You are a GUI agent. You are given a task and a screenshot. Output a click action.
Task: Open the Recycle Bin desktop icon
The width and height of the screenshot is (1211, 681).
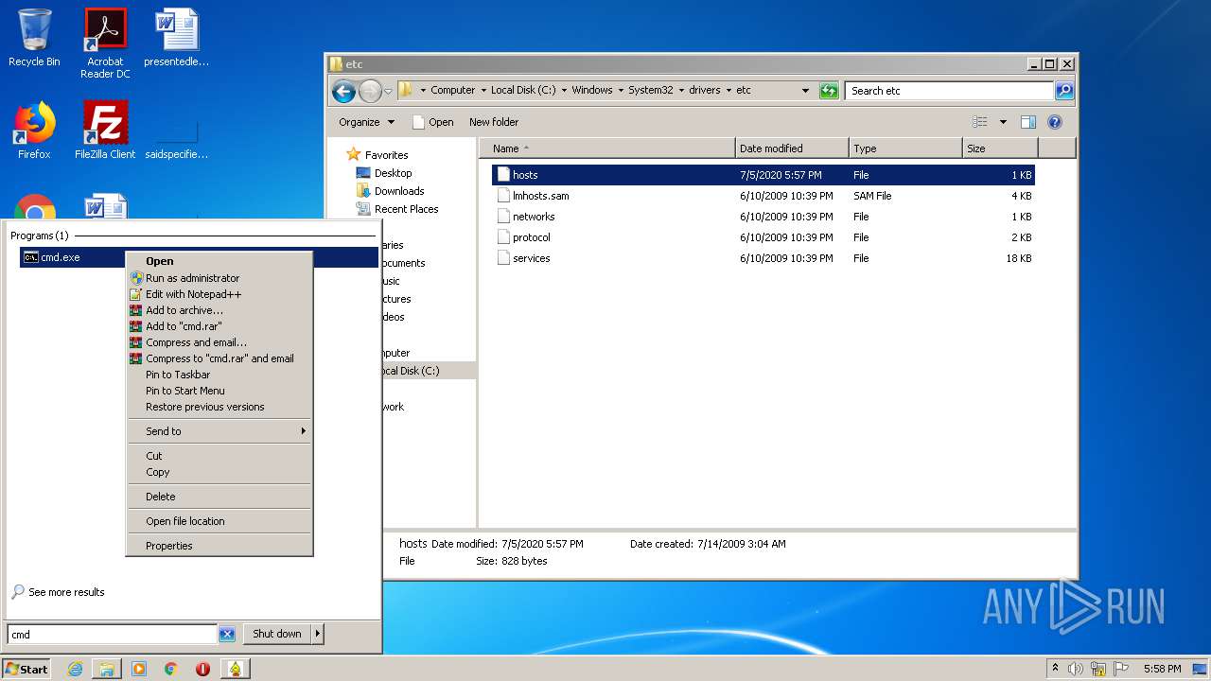[34, 38]
